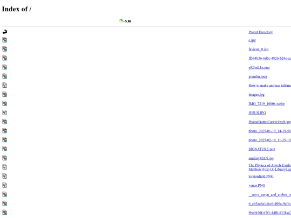
Task: Click the image icon for PeanutButterCarver1web.jpg
Action: [x=5, y=122]
